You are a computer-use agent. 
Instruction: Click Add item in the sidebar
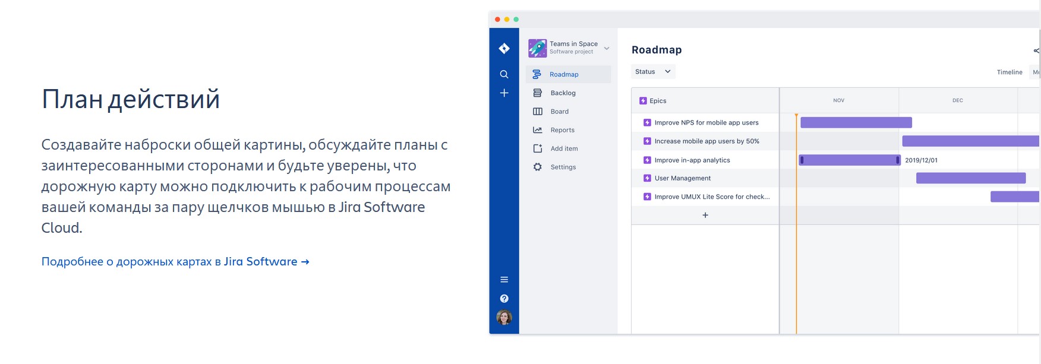pos(564,149)
